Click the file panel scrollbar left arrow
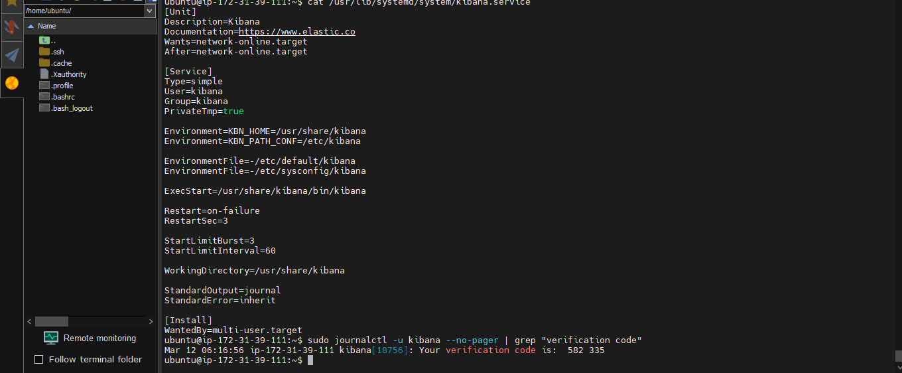902x373 pixels. pos(29,321)
